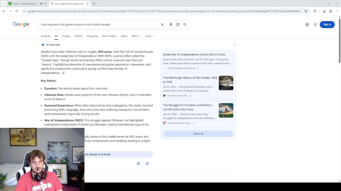
Task: Click the 'Key Points:' heading text
Action: 48,81
